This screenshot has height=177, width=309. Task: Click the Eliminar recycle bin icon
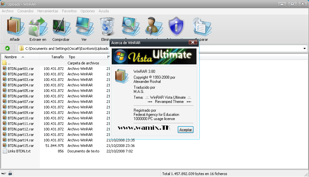[x=107, y=27]
